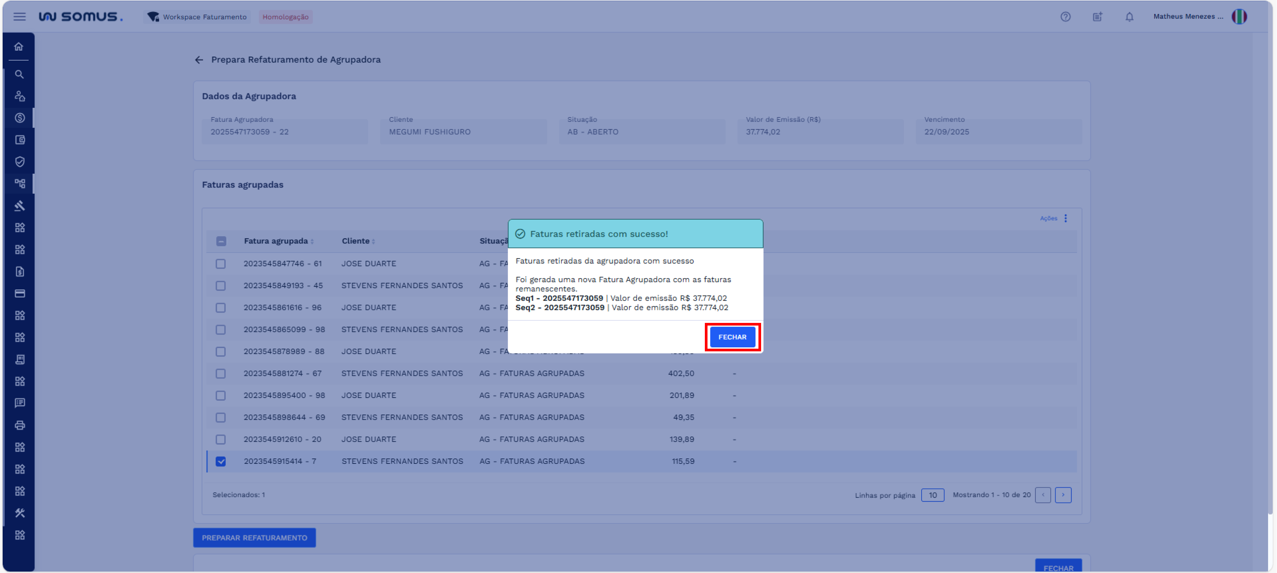The image size is (1277, 573).
Task: Click the help question mark icon
Action: [x=1065, y=17]
